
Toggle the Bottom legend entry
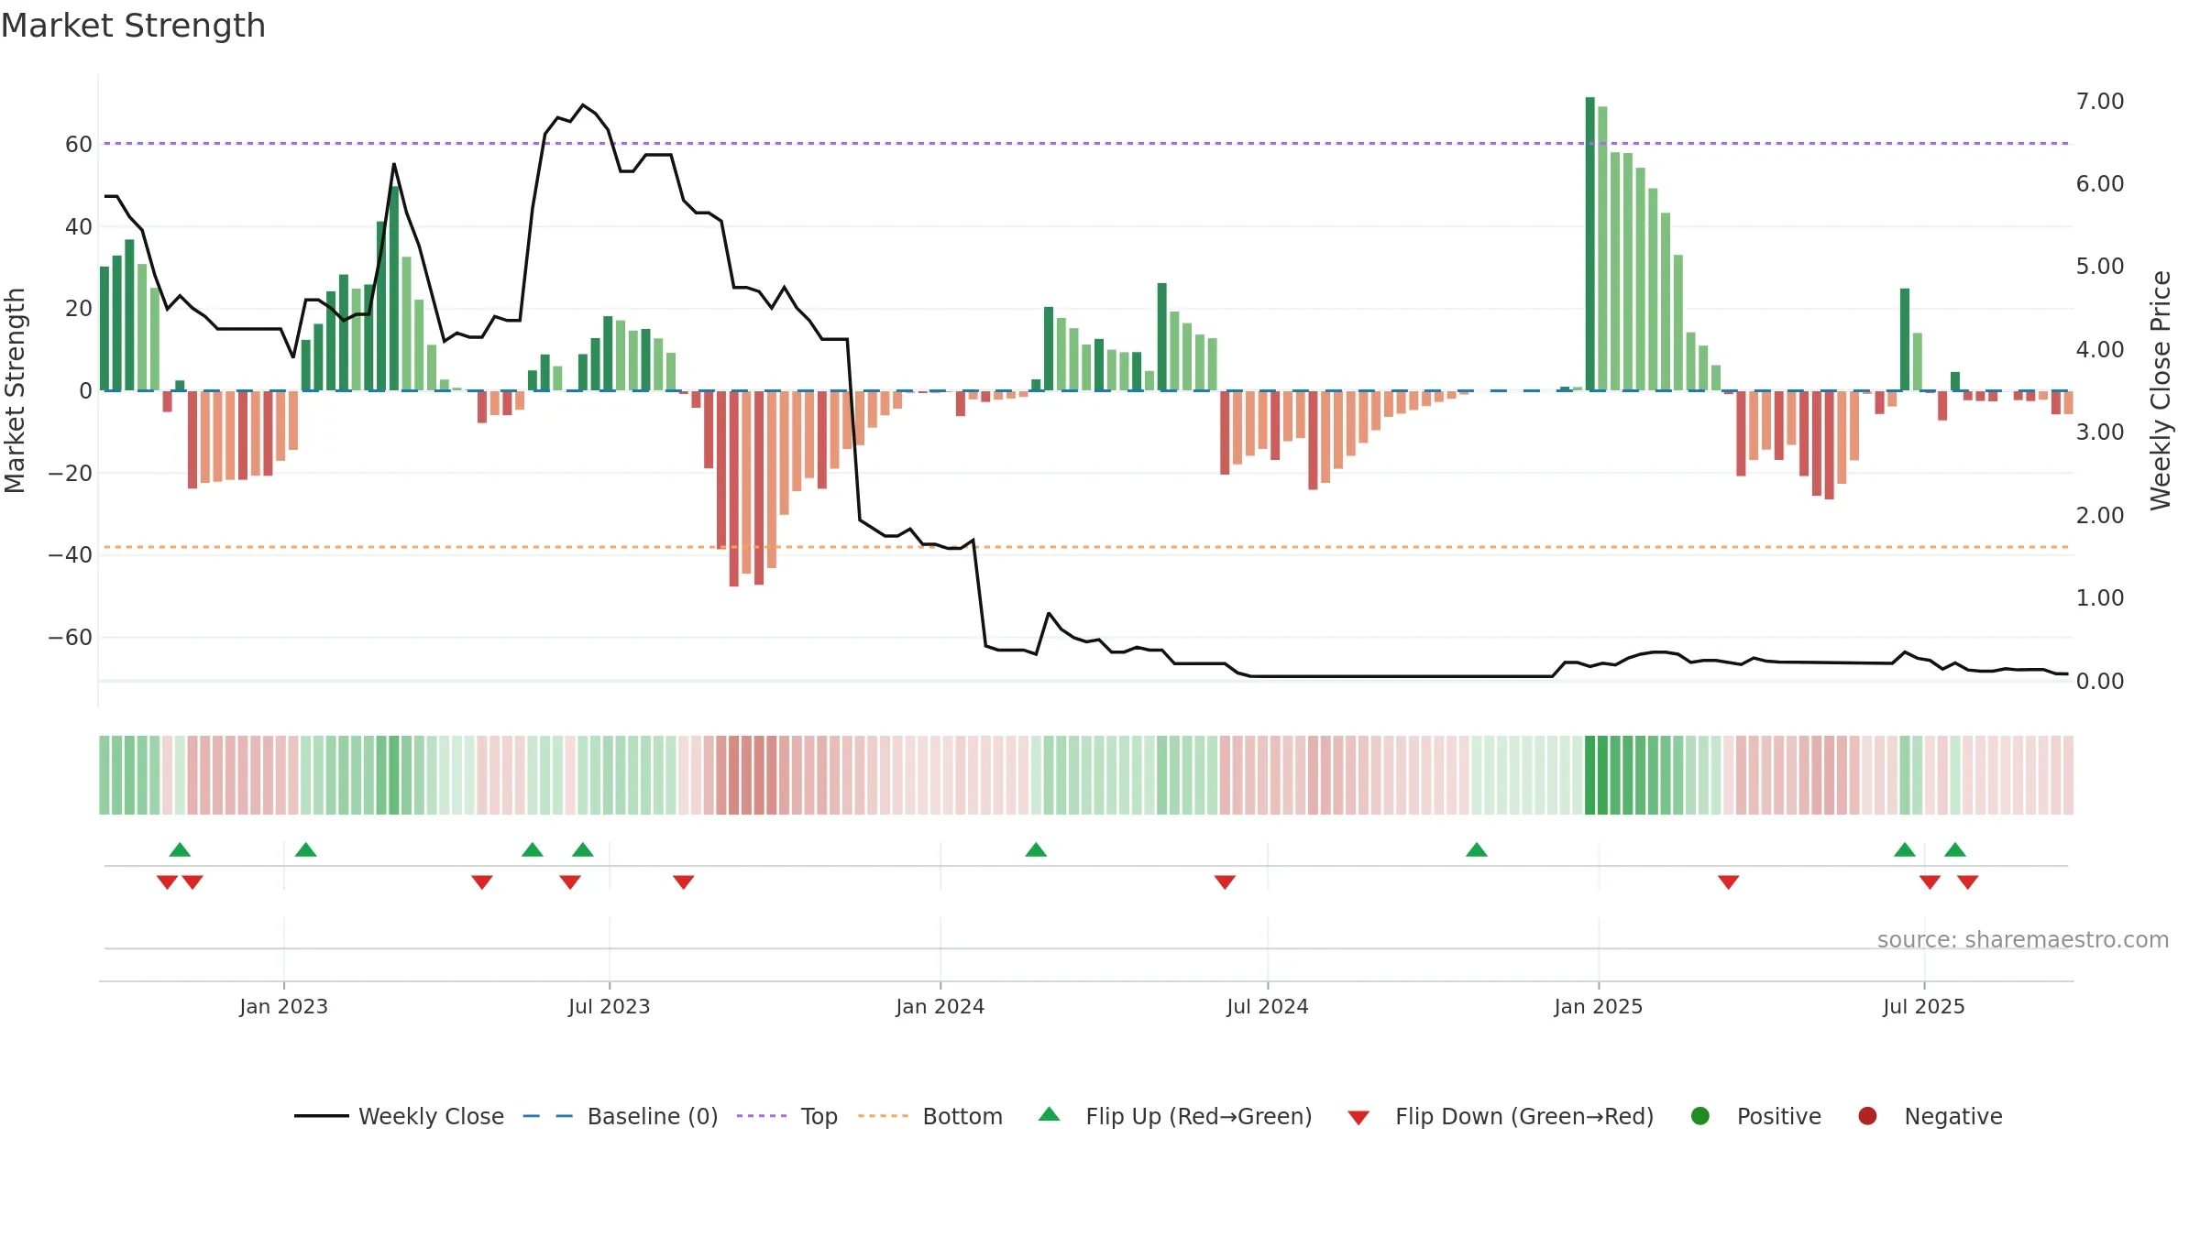pos(930,1116)
